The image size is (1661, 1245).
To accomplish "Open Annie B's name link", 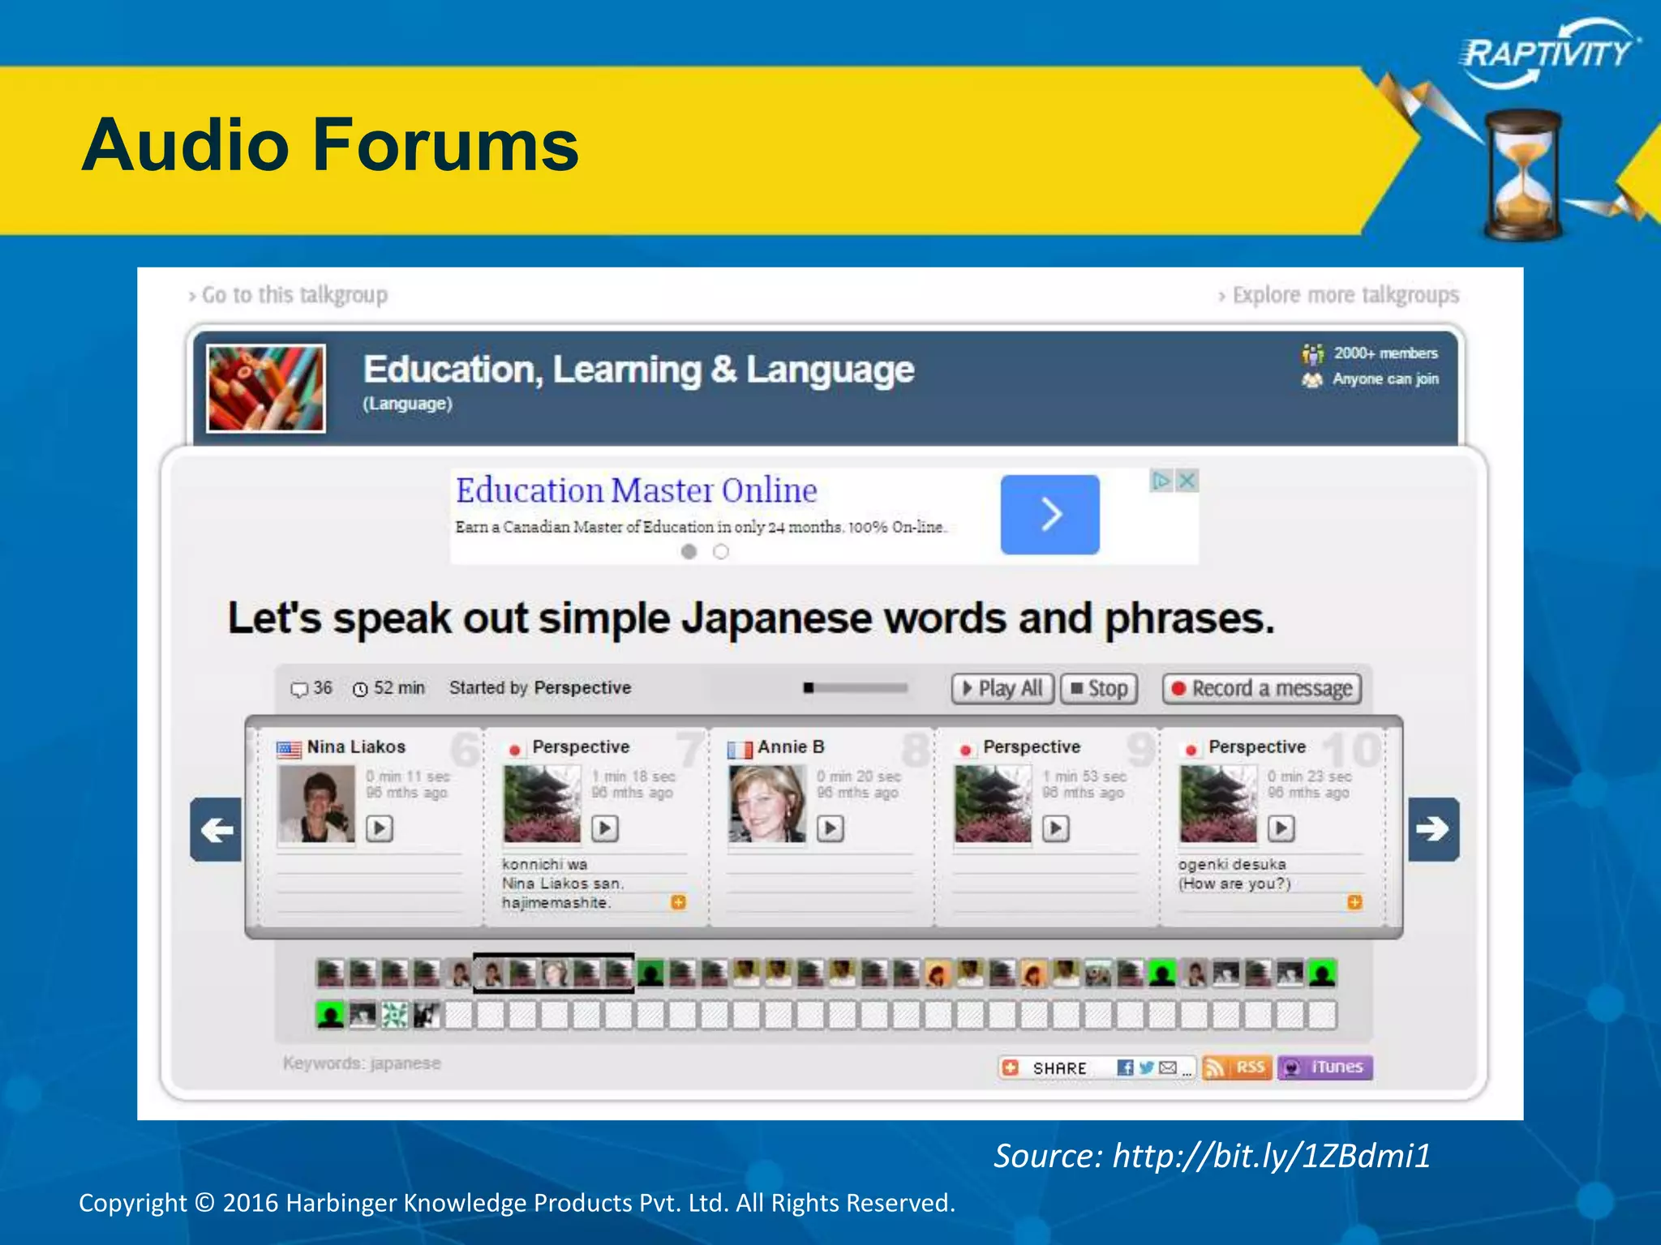I will tap(791, 747).
